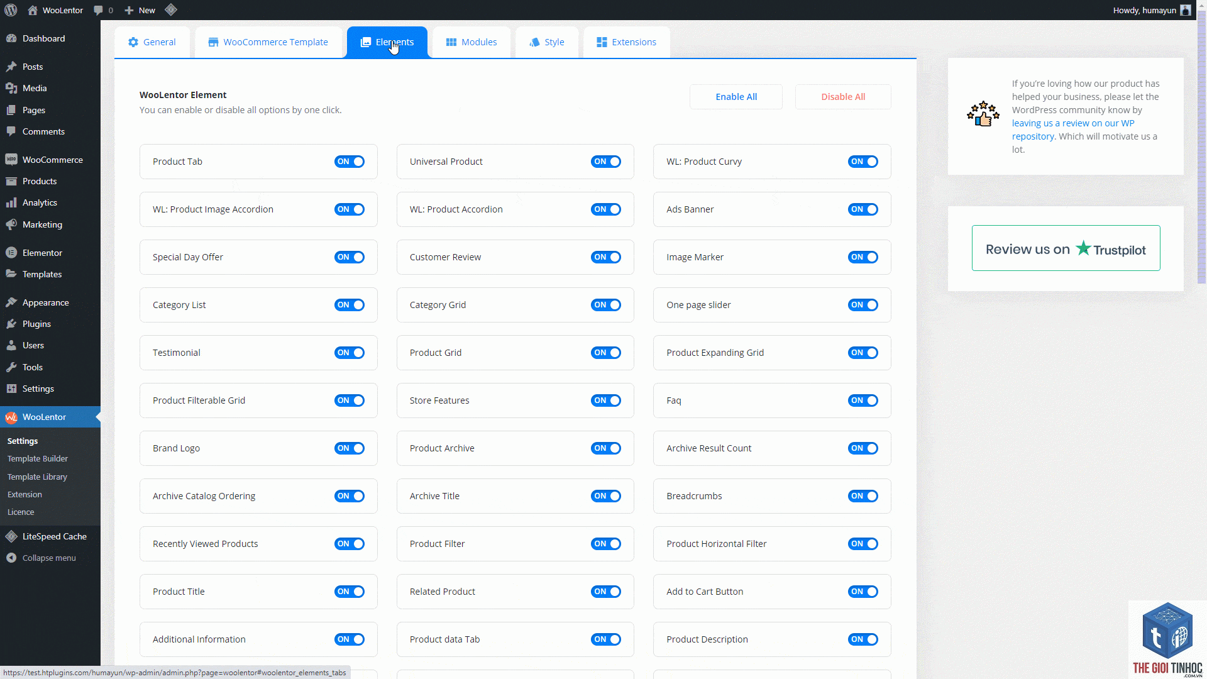Click the Settings icon in sidebar
Viewport: 1207px width, 679px height.
click(x=11, y=389)
